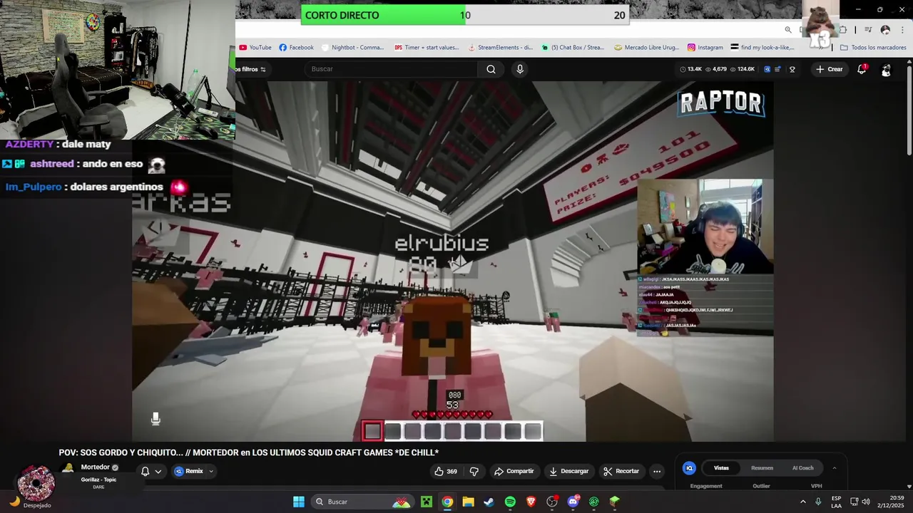Screen dimensions: 913x513
Task: Open volume control in system tray
Action: 866,502
